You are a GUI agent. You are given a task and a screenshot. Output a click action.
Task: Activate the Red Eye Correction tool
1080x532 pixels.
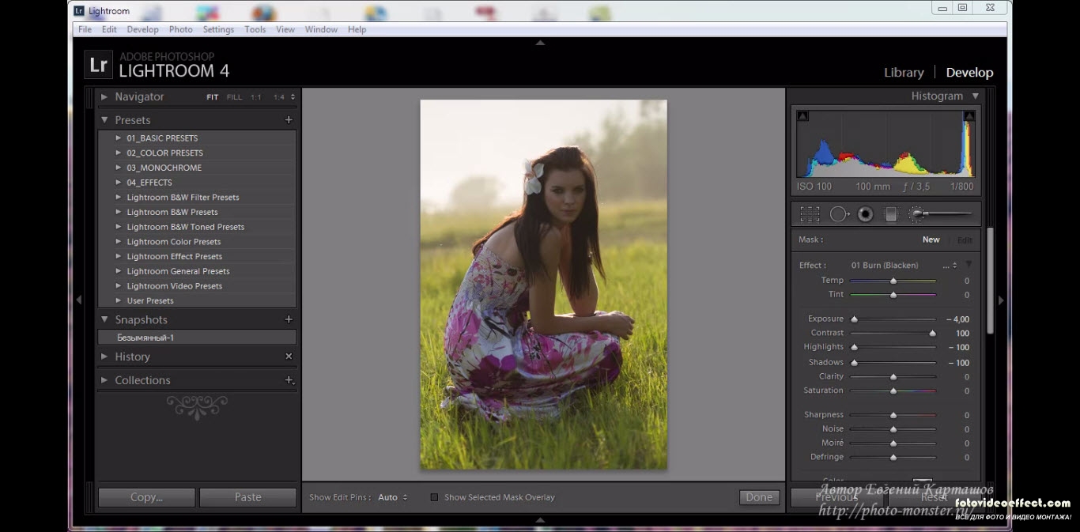pos(866,213)
